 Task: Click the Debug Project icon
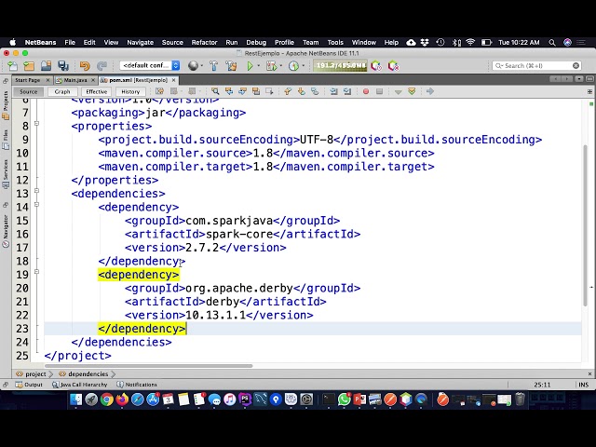click(x=271, y=66)
